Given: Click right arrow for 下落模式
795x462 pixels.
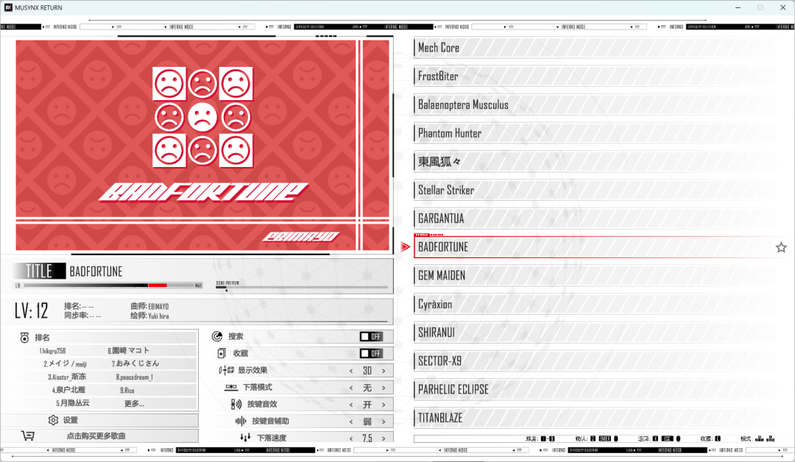Looking at the screenshot, I should (x=384, y=388).
